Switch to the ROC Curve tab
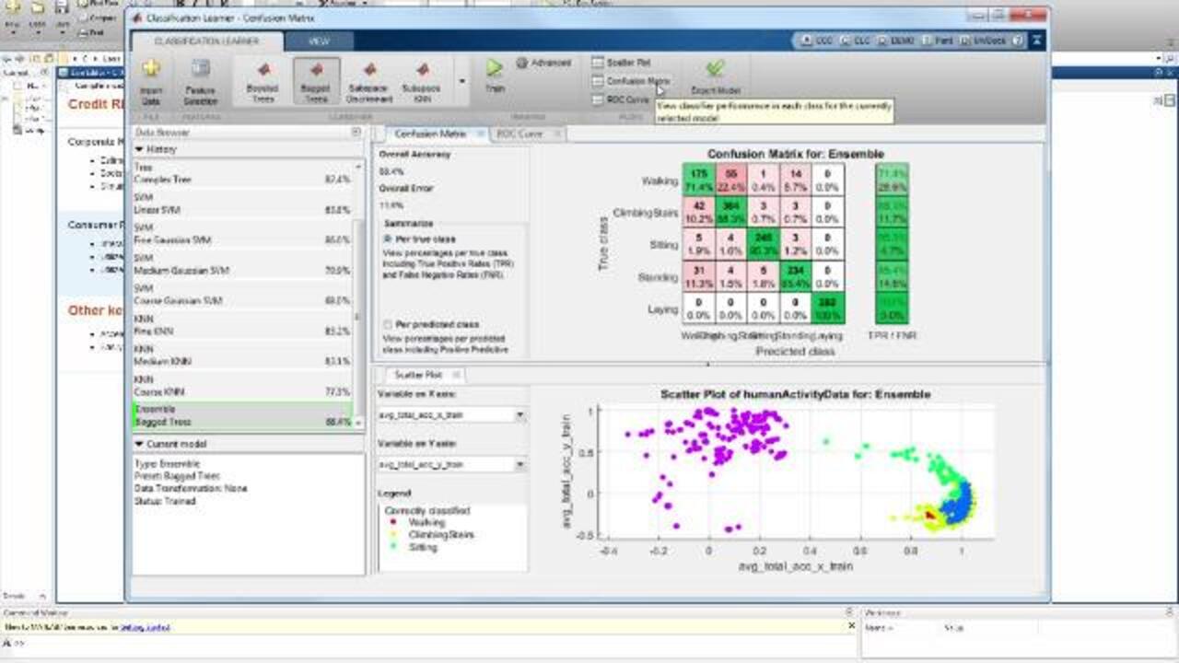The height and width of the screenshot is (663, 1179). [519, 134]
